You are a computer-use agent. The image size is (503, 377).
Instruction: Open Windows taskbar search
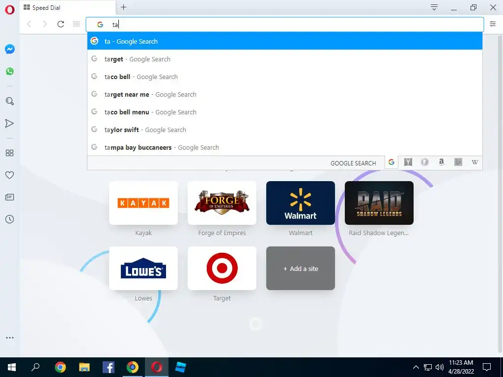[x=35, y=367]
